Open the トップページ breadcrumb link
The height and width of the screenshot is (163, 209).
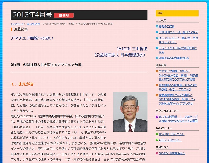pos(17,24)
